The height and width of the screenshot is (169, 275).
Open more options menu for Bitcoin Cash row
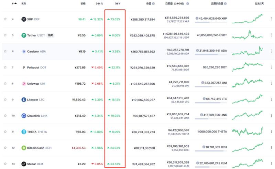coord(272,148)
